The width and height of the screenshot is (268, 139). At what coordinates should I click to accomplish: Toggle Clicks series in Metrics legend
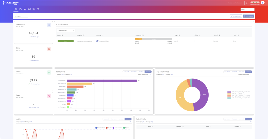(x=109, y=128)
